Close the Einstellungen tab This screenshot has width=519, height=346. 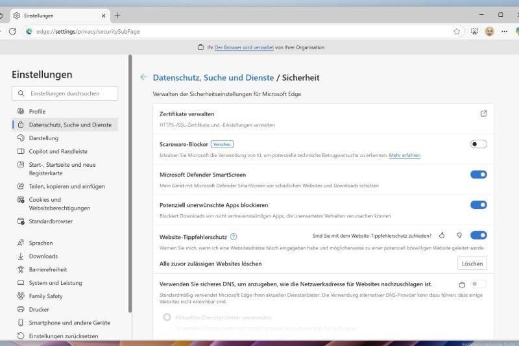coord(103,16)
